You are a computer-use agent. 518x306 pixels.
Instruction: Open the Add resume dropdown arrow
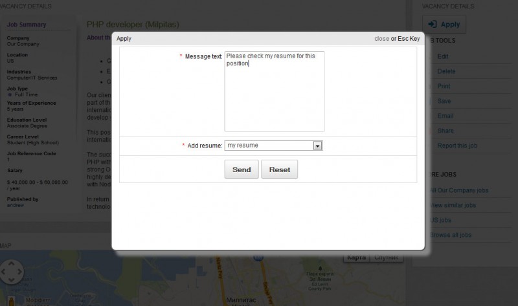pos(317,146)
